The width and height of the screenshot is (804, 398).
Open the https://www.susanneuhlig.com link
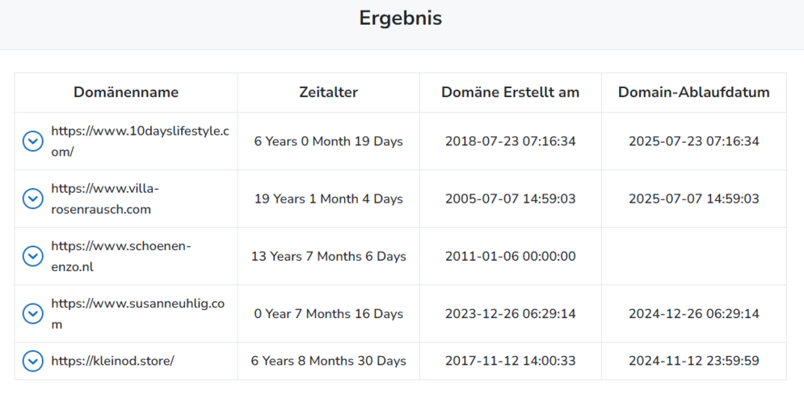point(137,313)
